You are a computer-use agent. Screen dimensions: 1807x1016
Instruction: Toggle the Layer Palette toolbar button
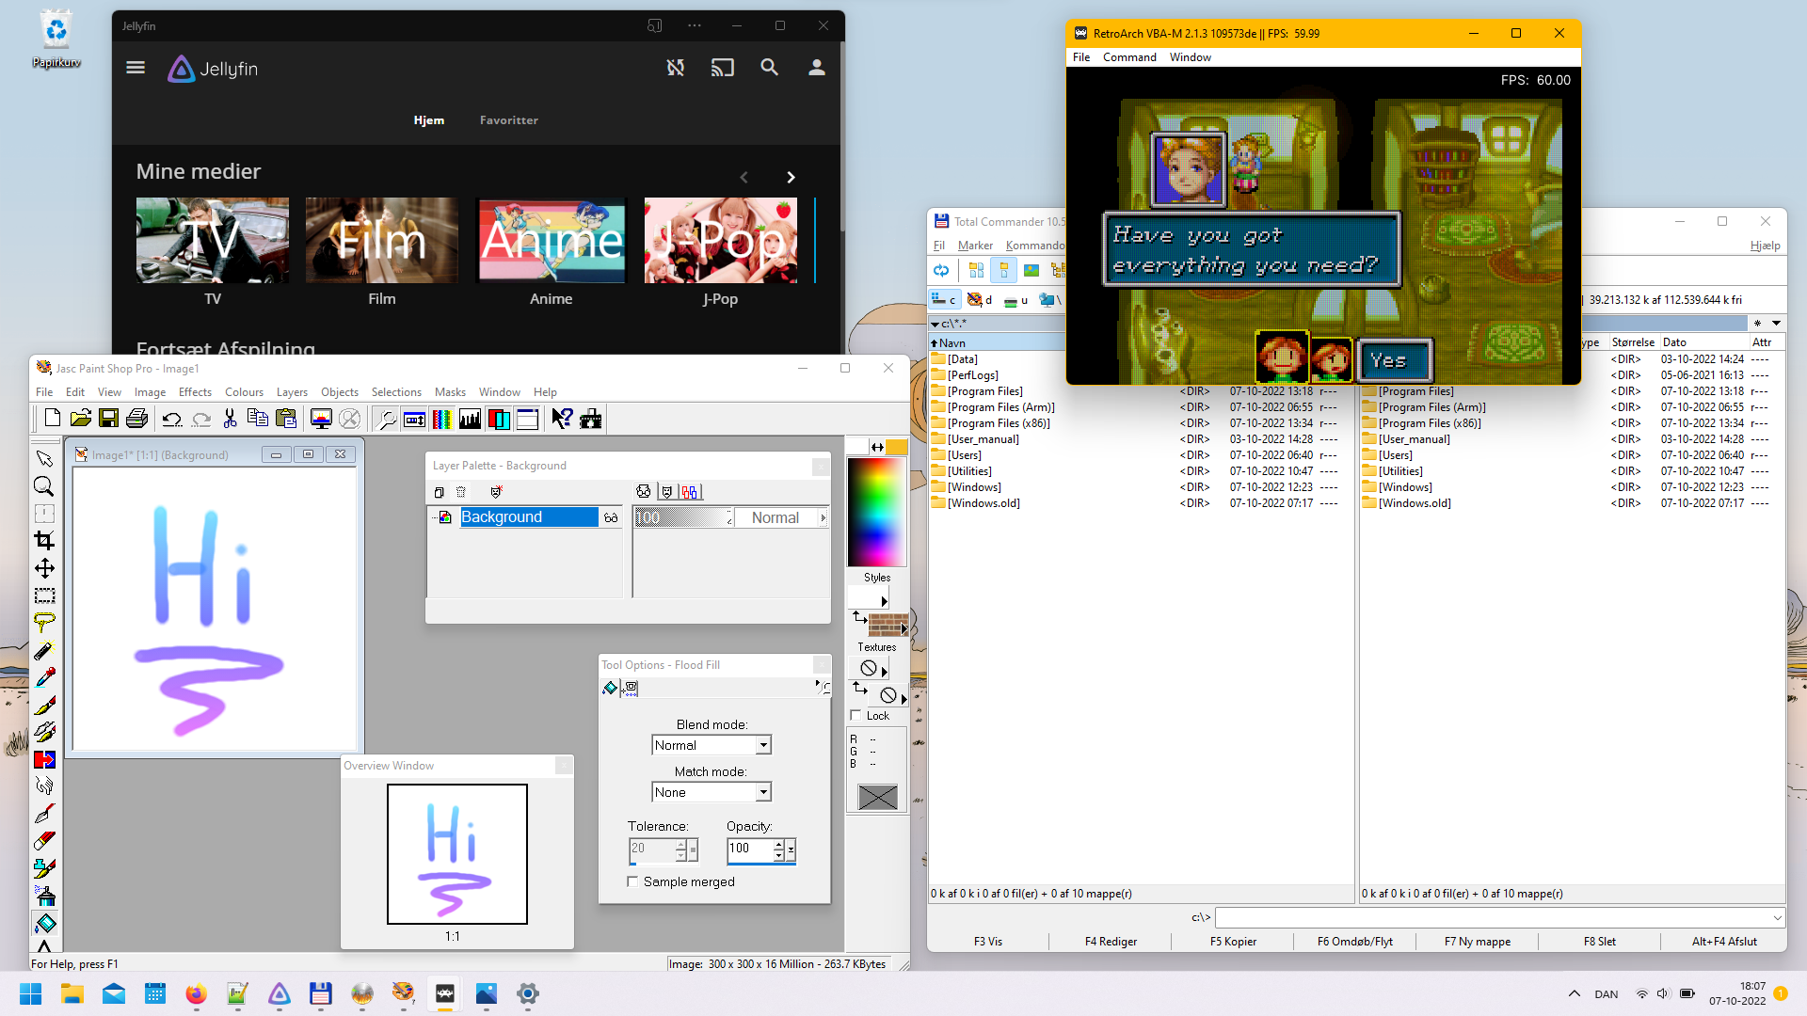click(499, 419)
